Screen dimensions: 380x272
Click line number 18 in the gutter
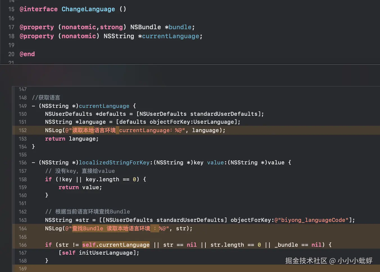(x=11, y=36)
